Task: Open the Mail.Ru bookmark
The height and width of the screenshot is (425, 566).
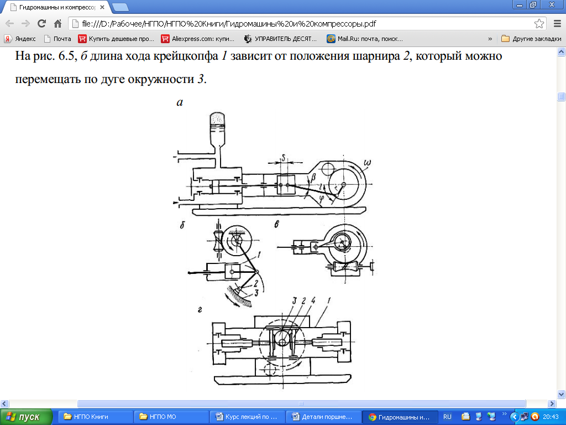Action: pos(365,39)
